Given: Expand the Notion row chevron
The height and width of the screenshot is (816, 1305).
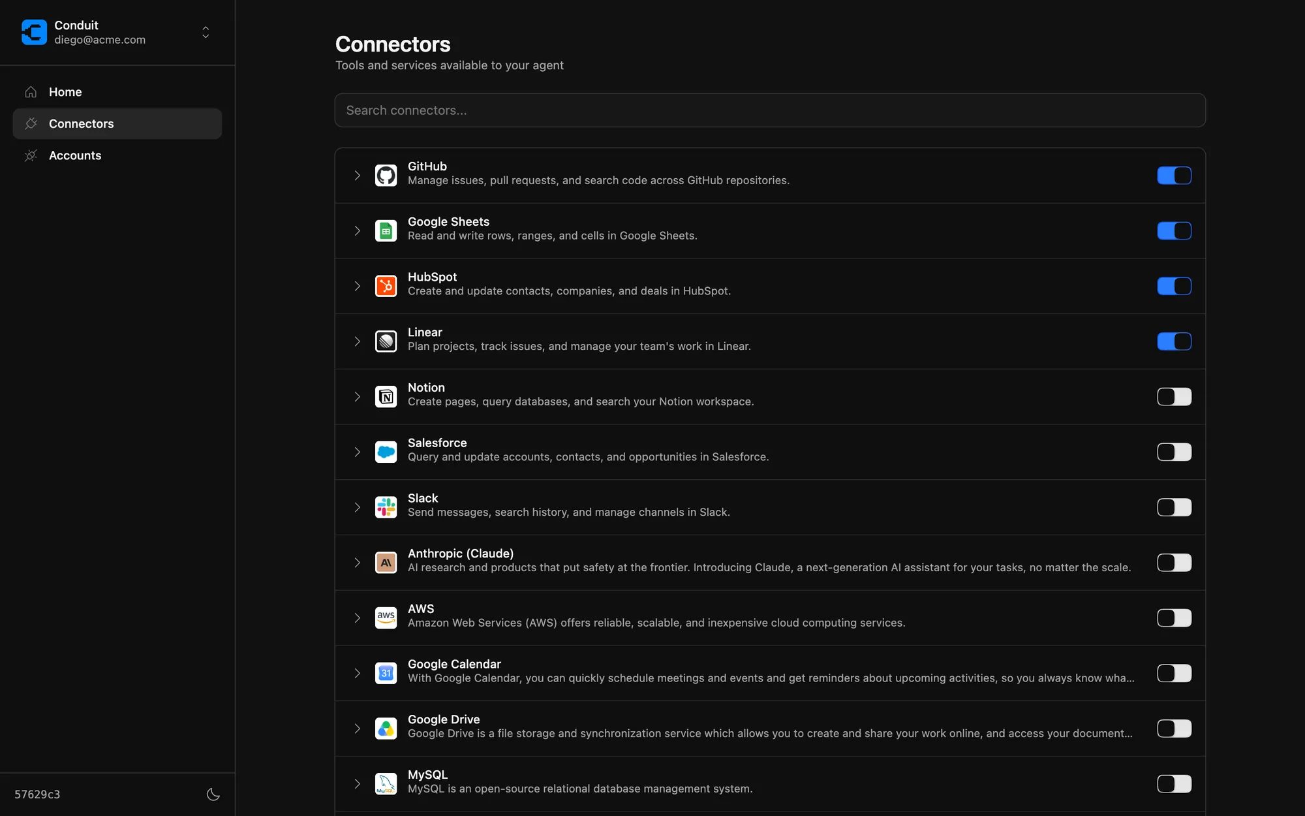Looking at the screenshot, I should point(357,397).
